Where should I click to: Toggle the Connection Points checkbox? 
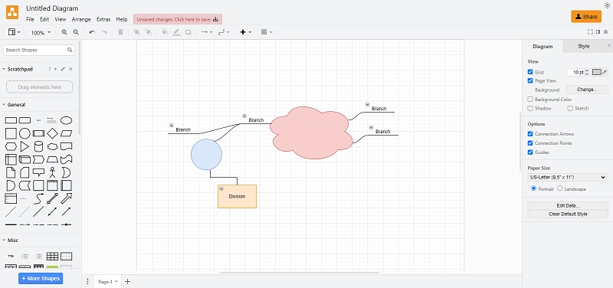530,143
